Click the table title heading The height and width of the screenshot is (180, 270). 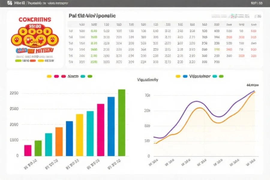(x=92, y=15)
